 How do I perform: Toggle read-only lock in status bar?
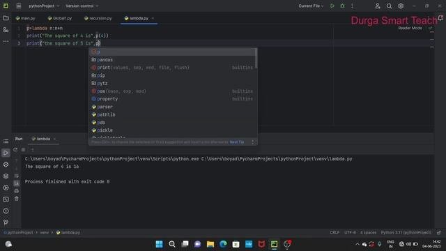point(439,232)
